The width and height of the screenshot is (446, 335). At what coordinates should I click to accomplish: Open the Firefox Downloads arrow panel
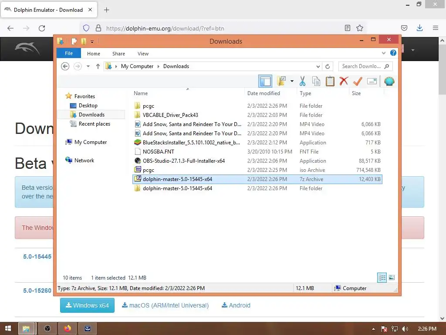point(419,28)
